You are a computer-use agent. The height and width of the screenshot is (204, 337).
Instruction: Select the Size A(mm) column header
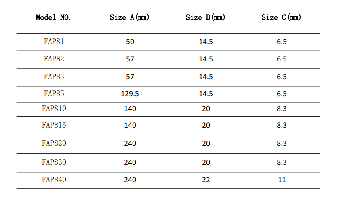point(129,17)
